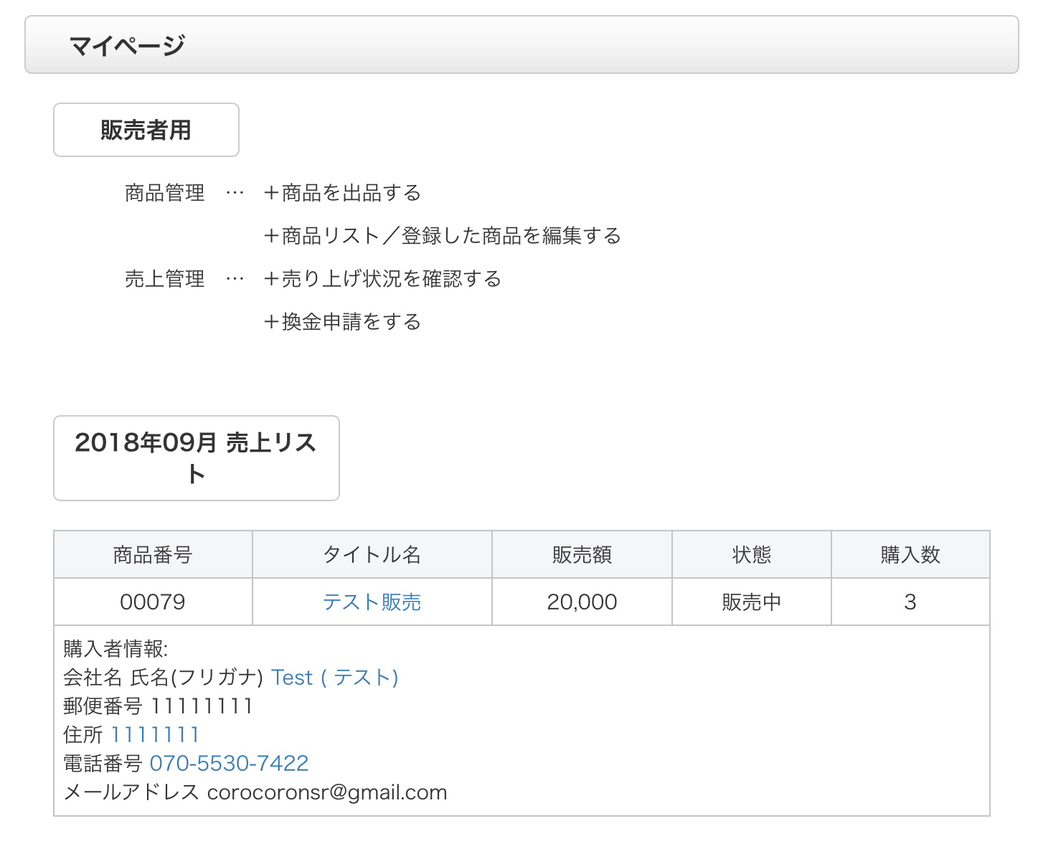Open the 売り上げ状況を確認する link
The image size is (1038, 864).
point(382,279)
